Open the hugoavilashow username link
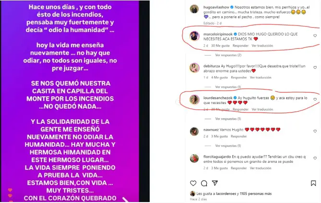The image size is (321, 203). (216, 7)
